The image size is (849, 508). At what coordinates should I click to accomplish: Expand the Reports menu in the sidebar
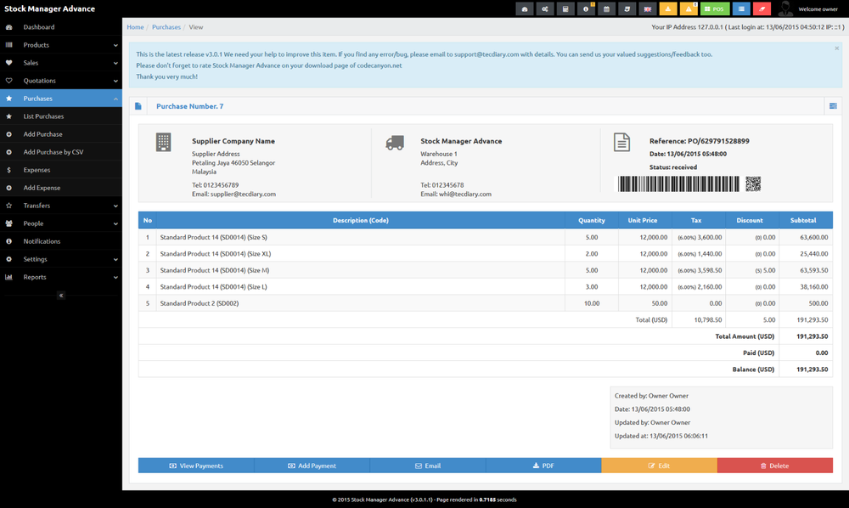[59, 277]
